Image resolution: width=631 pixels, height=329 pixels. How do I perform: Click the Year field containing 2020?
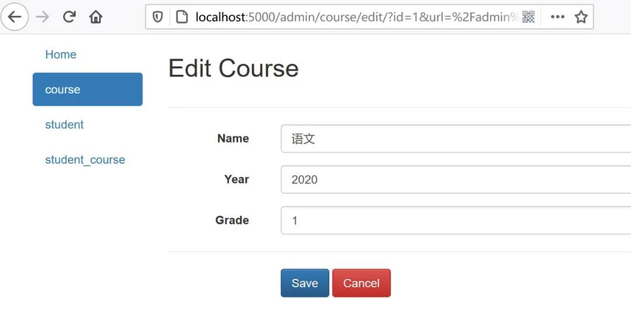456,180
